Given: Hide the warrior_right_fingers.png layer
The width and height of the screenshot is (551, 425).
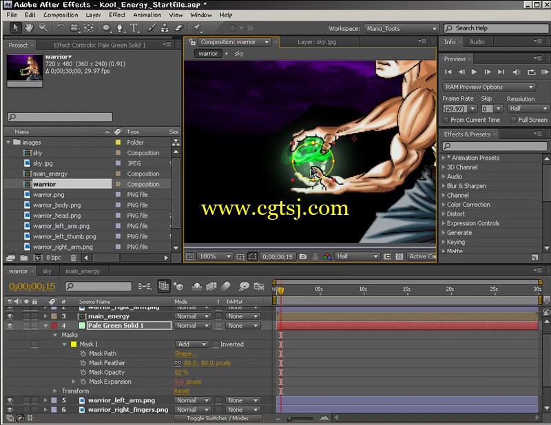Looking at the screenshot, I should click(10, 410).
